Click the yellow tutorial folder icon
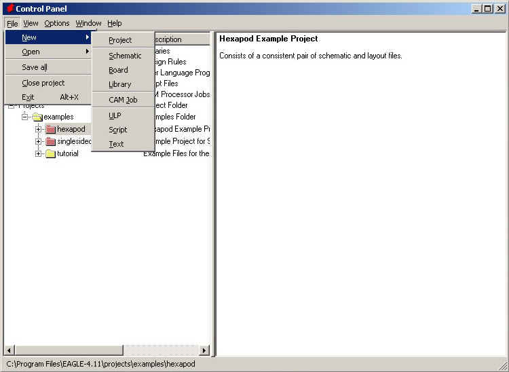Image resolution: width=509 pixels, height=372 pixels. click(x=51, y=153)
